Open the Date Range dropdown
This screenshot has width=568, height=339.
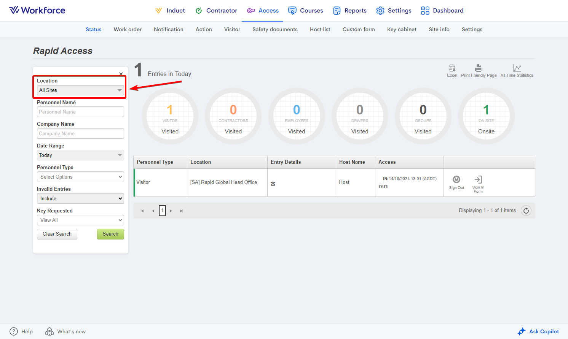pos(80,155)
